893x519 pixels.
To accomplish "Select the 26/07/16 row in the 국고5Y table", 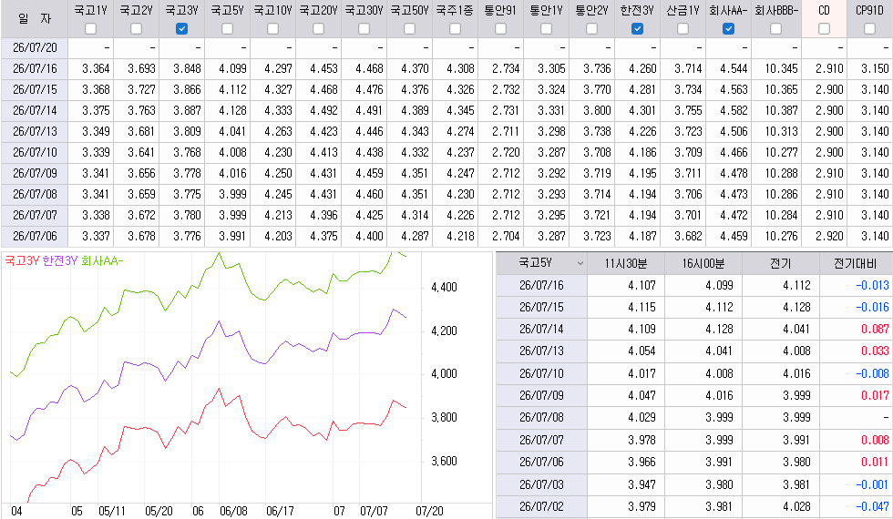I will (693, 285).
